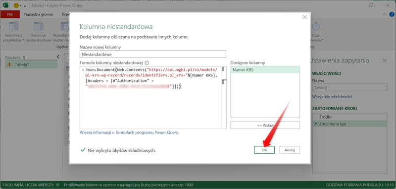This screenshot has width=396, height=189.
Task: Select Tabela1 query in Zapytania list
Action: 31,64
